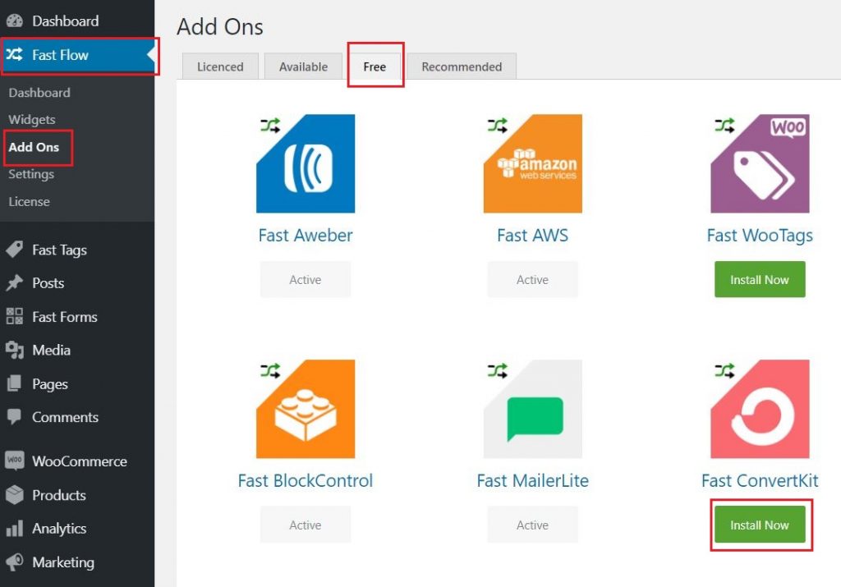
Task: Click the Posts pushpin icon
Action: pyautogui.click(x=15, y=282)
